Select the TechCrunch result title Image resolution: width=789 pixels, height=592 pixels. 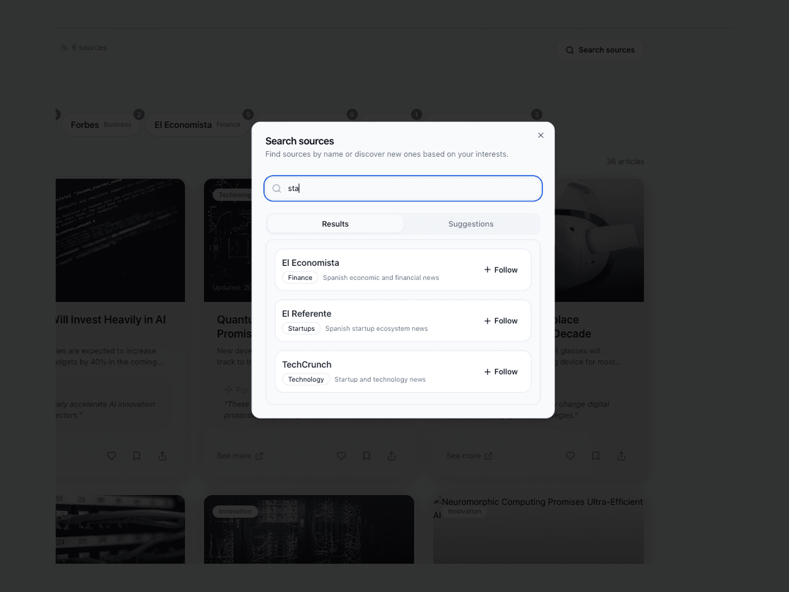(x=307, y=365)
